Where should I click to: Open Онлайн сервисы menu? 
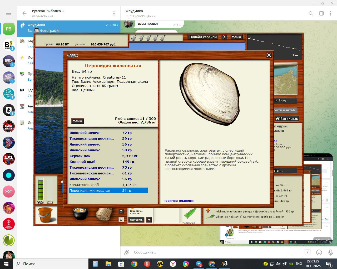coord(203,37)
